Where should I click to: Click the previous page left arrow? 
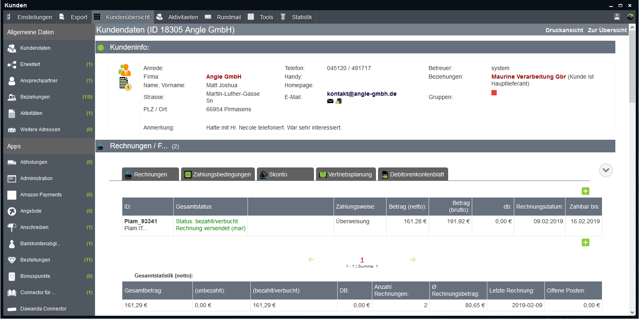(x=311, y=260)
